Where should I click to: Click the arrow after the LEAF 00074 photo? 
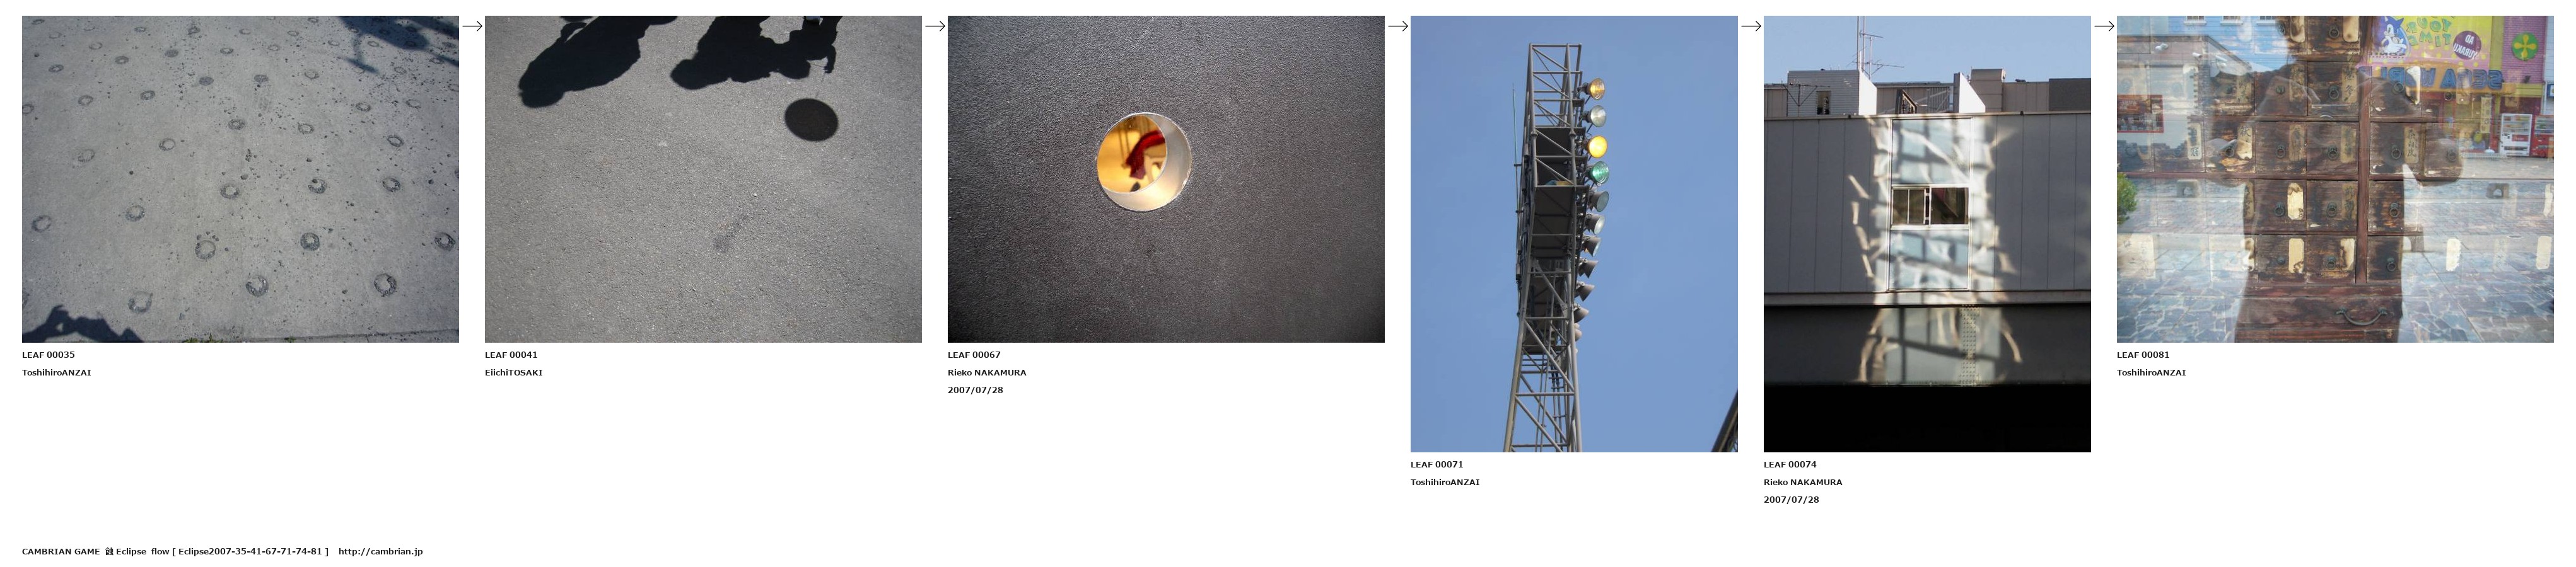tap(2104, 26)
